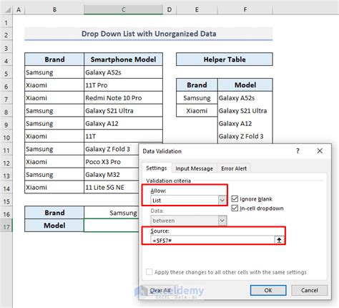Uncheck the In-cell dropdown checkbox

[x=235, y=208]
